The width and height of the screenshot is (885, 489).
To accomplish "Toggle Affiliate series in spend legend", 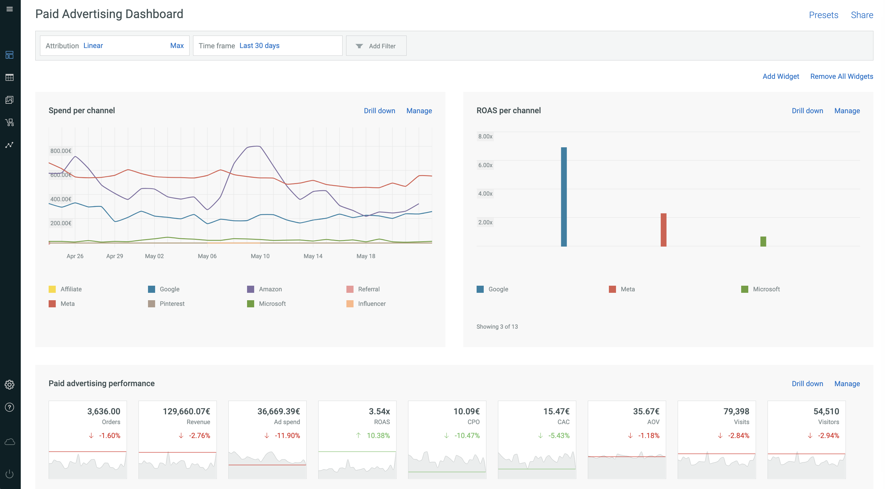I will (65, 289).
